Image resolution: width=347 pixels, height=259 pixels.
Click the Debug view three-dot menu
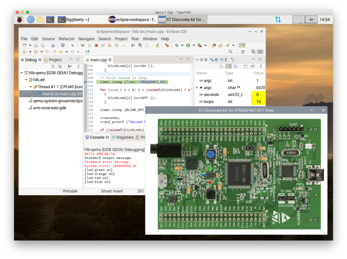coord(78,66)
